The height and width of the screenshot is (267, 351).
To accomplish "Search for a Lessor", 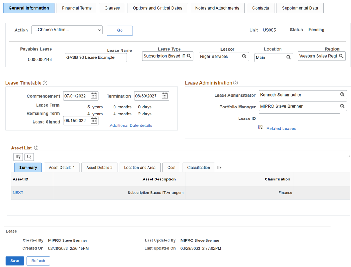I will click(x=244, y=57).
